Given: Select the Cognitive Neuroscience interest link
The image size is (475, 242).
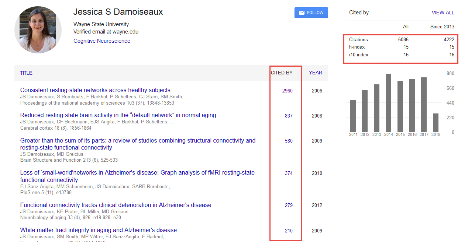Looking at the screenshot, I should click(101, 41).
